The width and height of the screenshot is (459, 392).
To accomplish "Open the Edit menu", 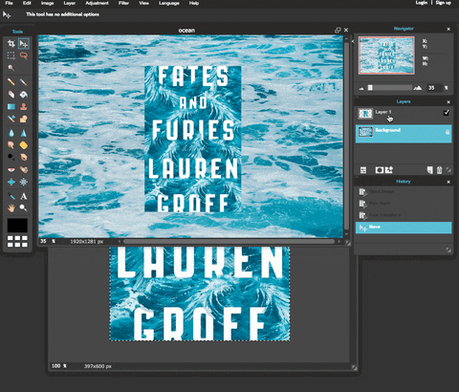I will pos(27,3).
